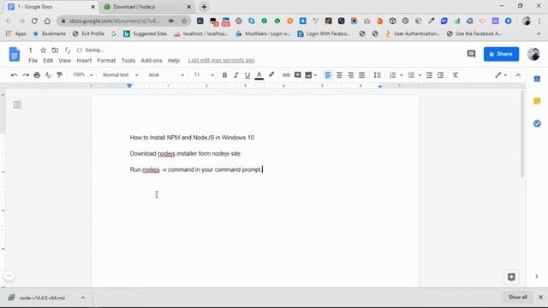Collapse the menus with the up chevron
This screenshot has height=308, width=548.
coord(518,75)
